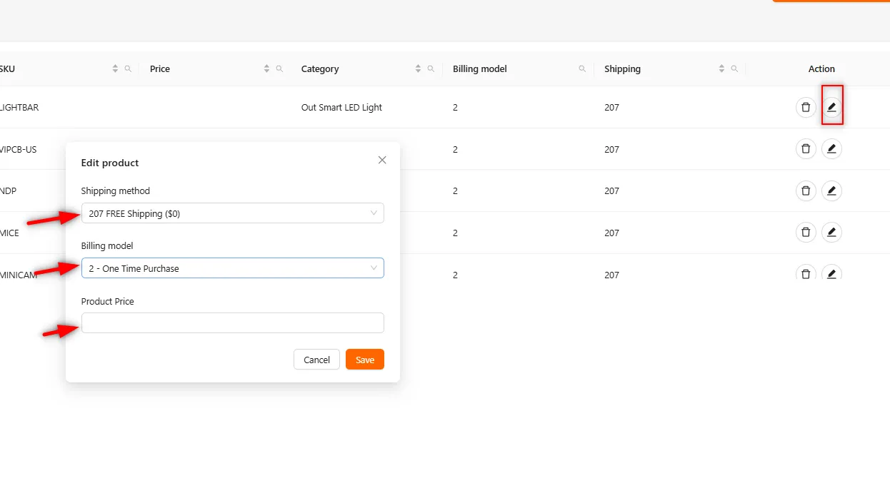The height and width of the screenshot is (488, 890).
Task: Save the edited product
Action: pos(365,360)
